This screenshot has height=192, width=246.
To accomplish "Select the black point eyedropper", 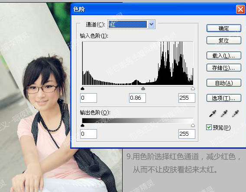I will (x=212, y=114).
